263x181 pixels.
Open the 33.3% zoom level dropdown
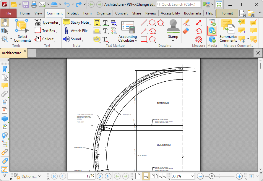point(192,176)
